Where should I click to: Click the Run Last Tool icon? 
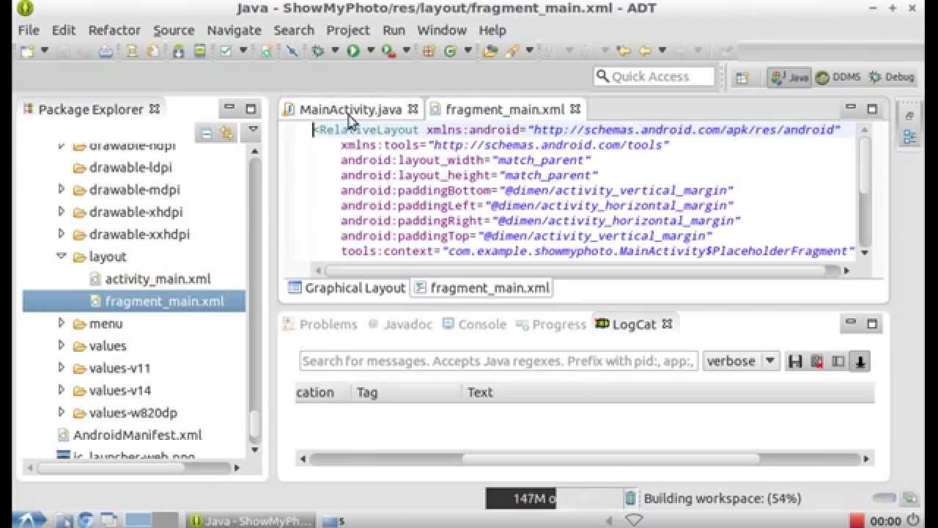click(x=388, y=51)
